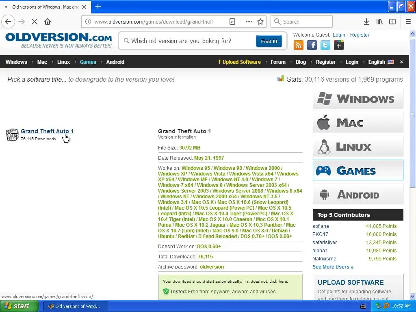Select Mac in the navigation bar

pyautogui.click(x=42, y=62)
